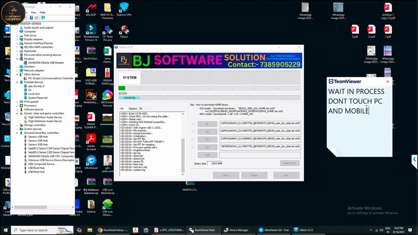Open satna chemi spreadsheet desktop icon

[107, 55]
